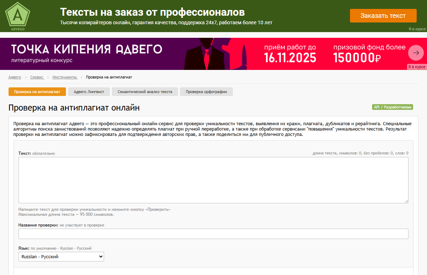The image size is (427, 275).
Task: Switch to 'Адвего Лингвист' tab
Action: 89,92
